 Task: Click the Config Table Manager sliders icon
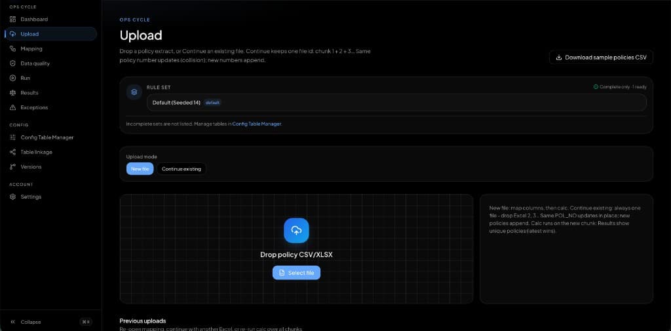pyautogui.click(x=12, y=137)
